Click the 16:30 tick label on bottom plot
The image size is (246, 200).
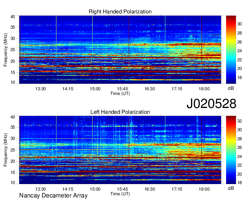(x=150, y=189)
